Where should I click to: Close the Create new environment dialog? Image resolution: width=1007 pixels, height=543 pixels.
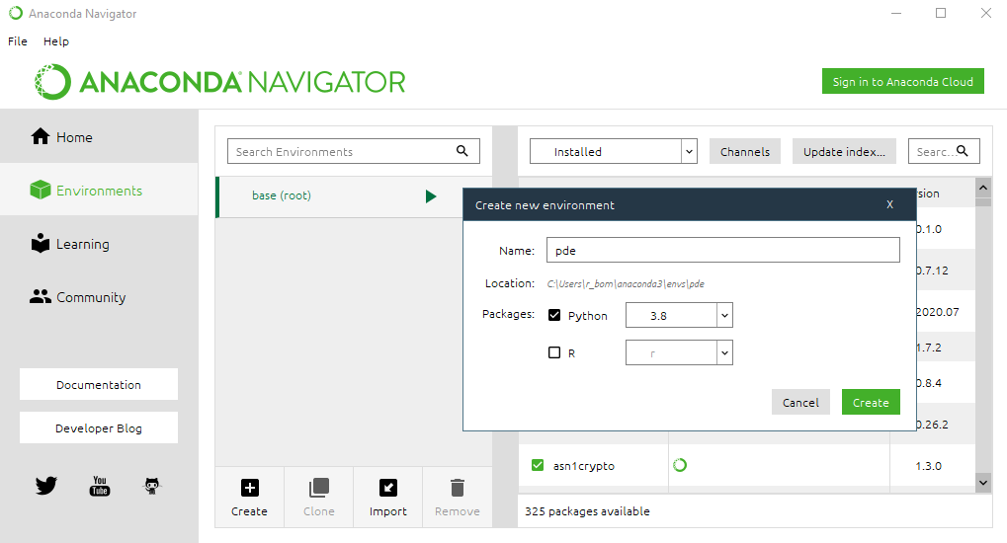click(889, 204)
